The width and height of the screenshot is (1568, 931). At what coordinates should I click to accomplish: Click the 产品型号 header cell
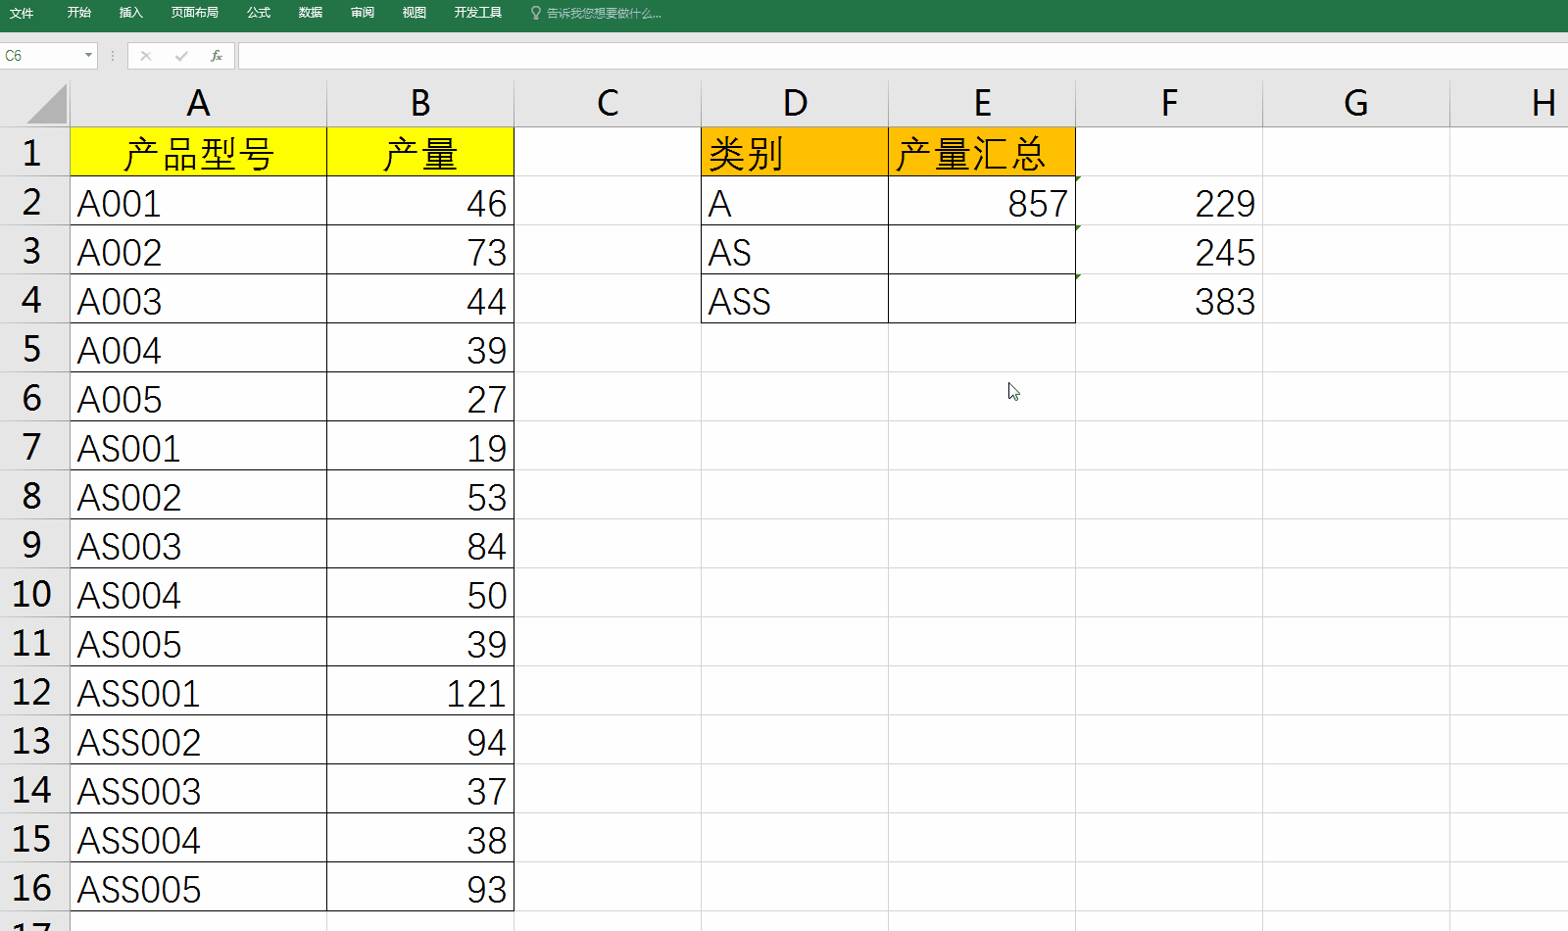pos(198,152)
